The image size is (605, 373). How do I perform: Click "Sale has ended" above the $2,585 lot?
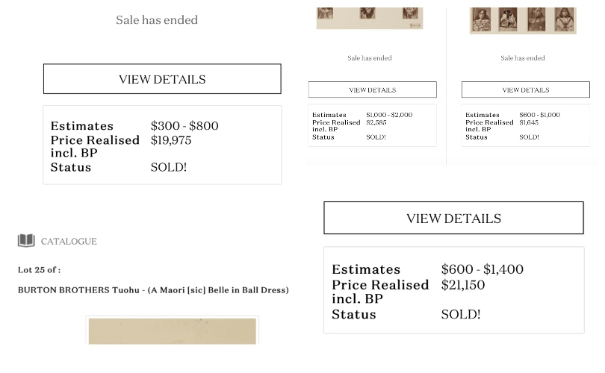(x=369, y=57)
